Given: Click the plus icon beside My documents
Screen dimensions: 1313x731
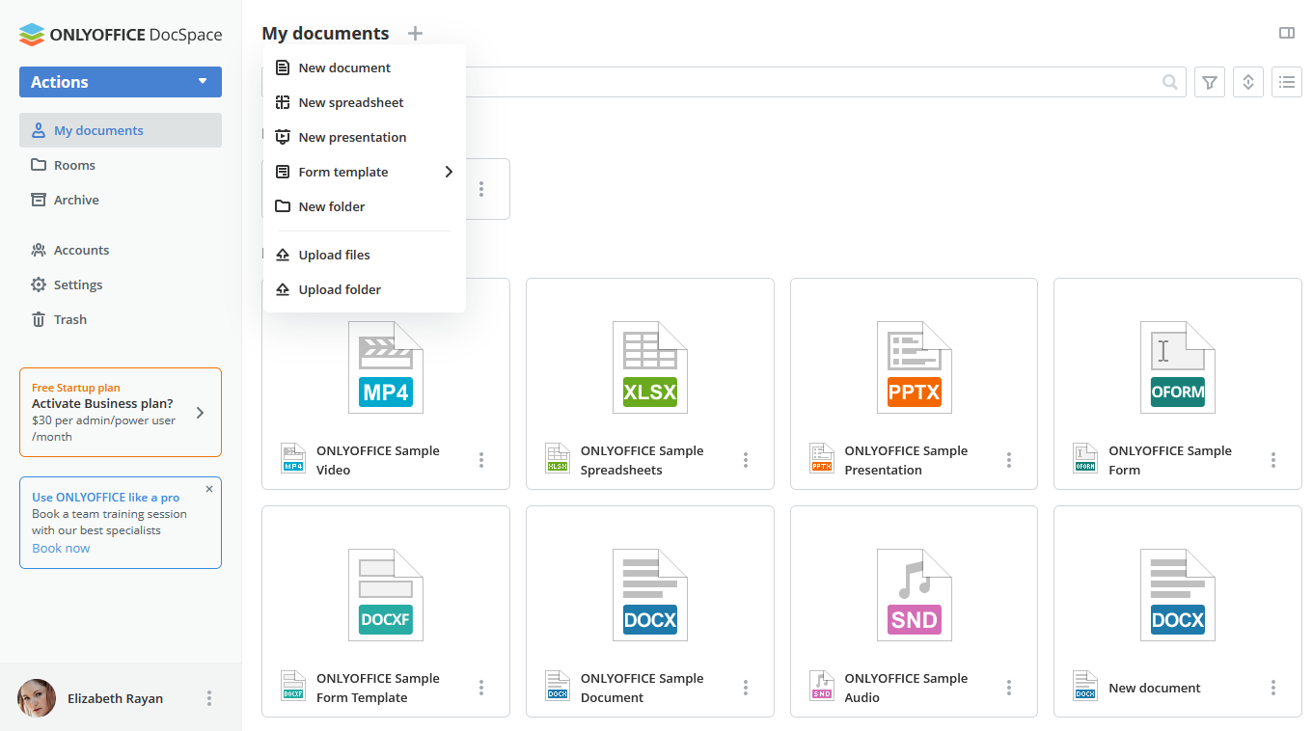Looking at the screenshot, I should pyautogui.click(x=415, y=33).
